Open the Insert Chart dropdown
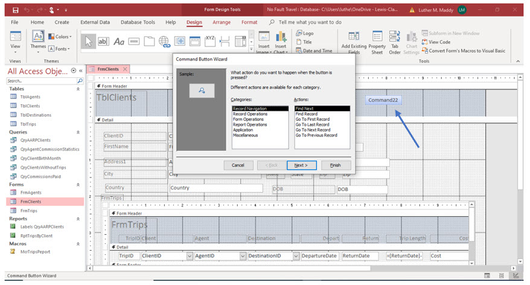The width and height of the screenshot is (530, 285). [x=280, y=49]
